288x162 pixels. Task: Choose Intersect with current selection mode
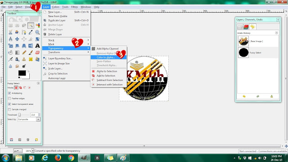(x=29, y=88)
